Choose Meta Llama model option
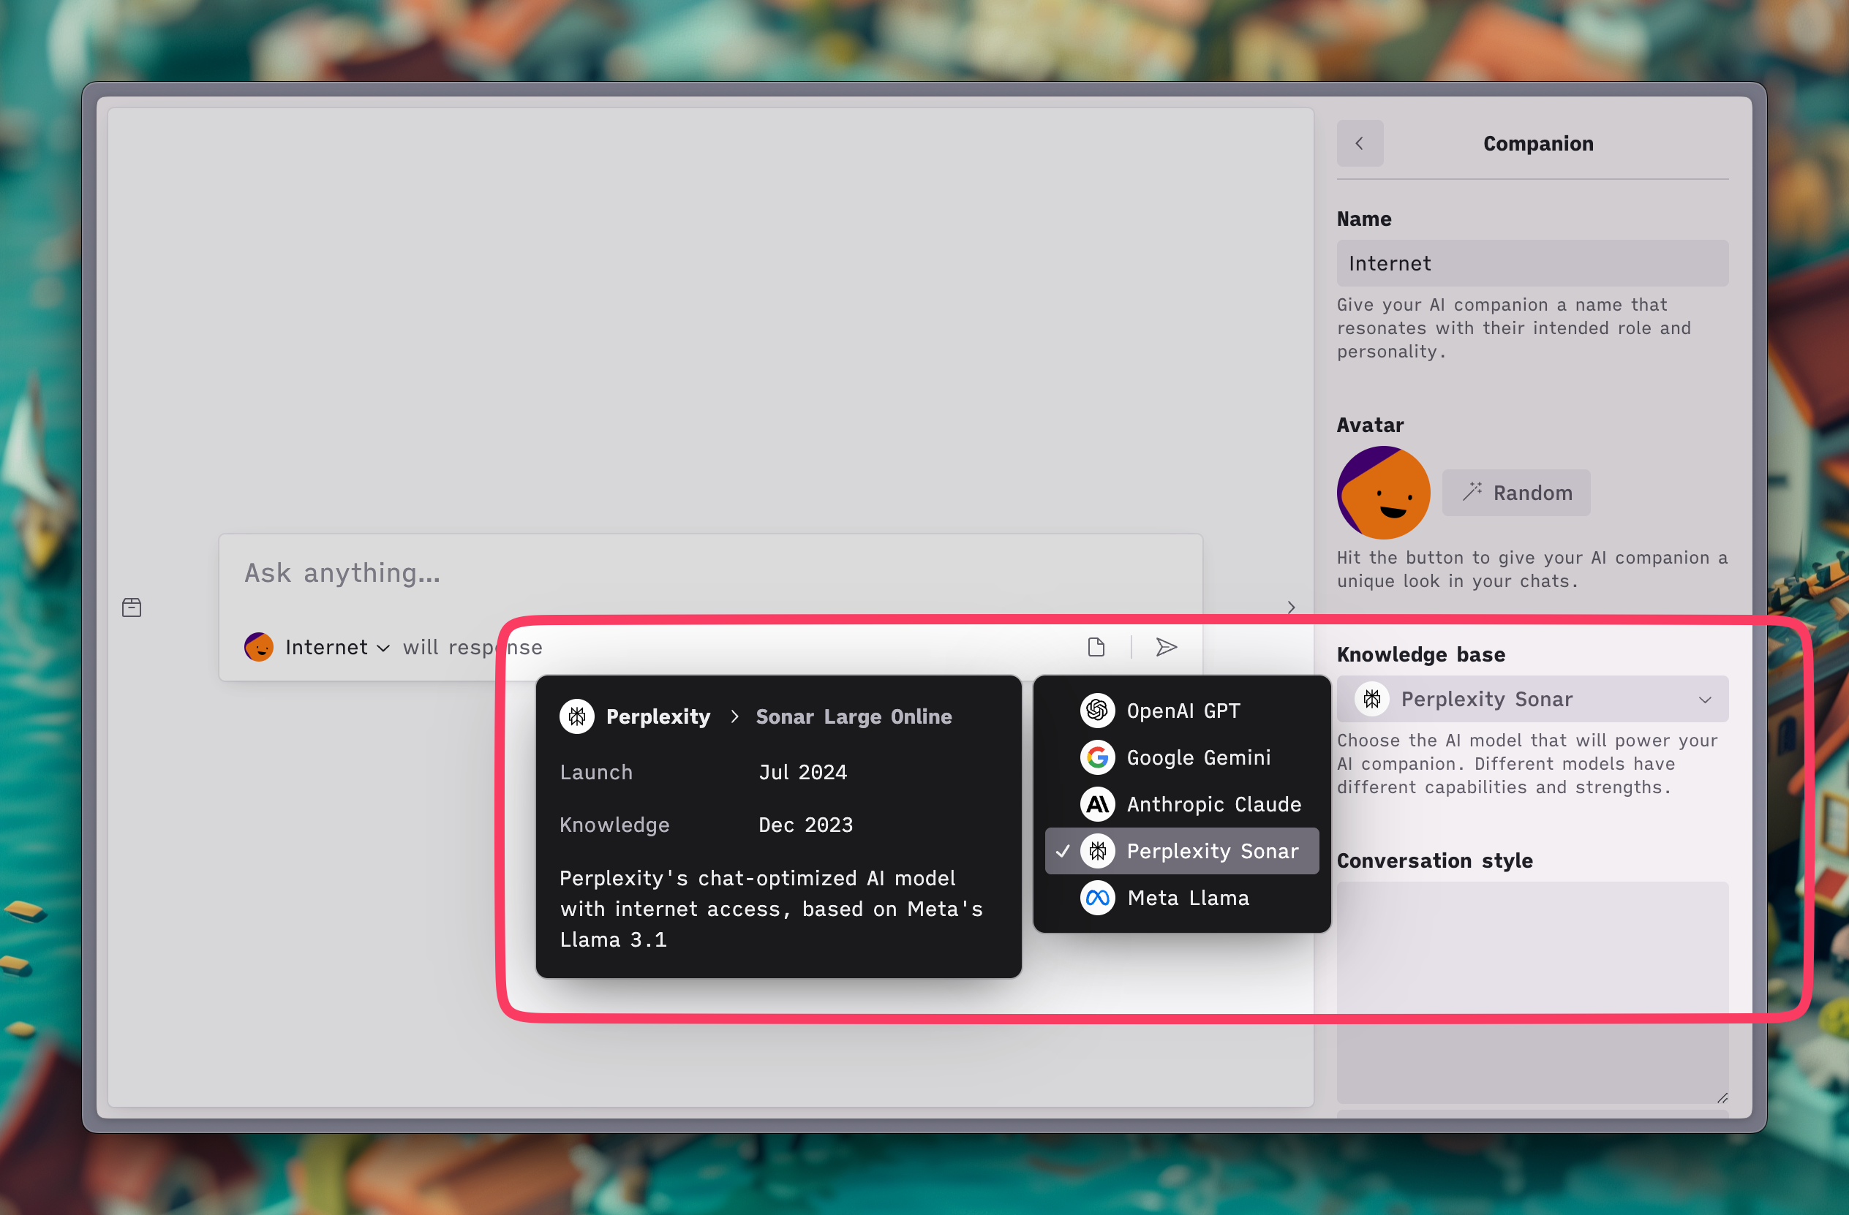The height and width of the screenshot is (1215, 1849). tap(1182, 898)
